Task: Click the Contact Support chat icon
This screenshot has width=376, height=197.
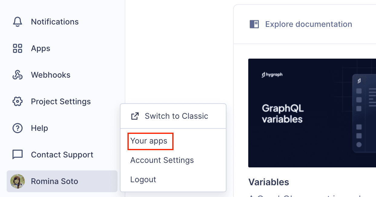Action: (18, 155)
